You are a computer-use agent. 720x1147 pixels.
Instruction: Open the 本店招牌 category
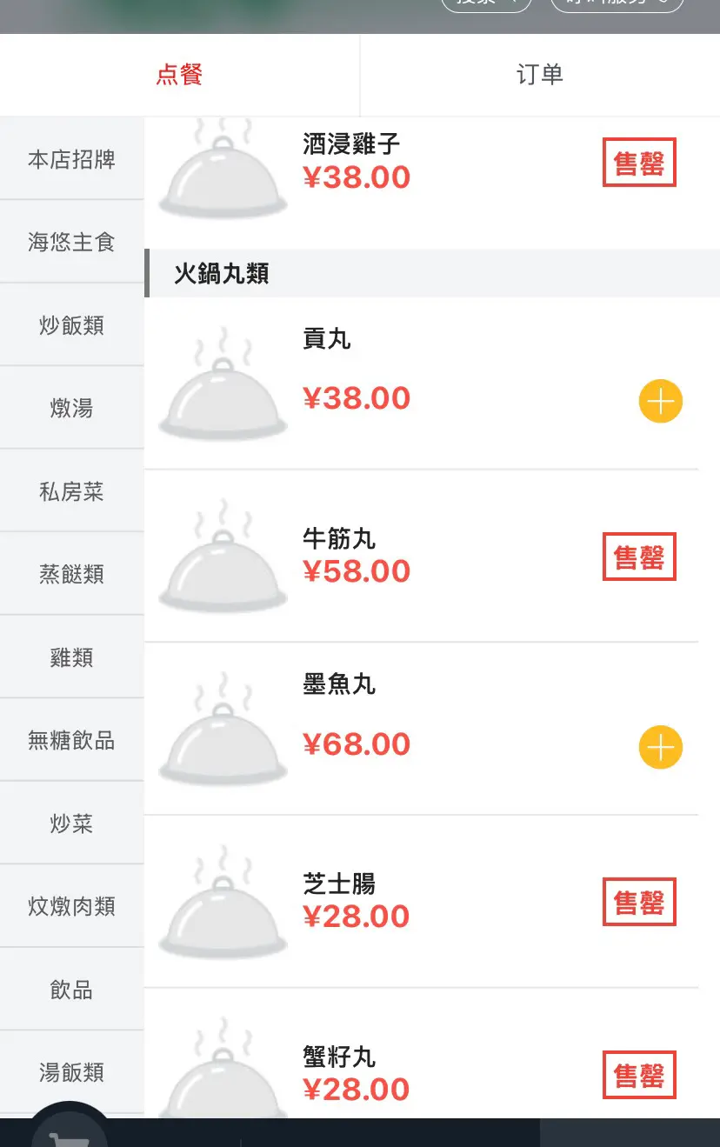(71, 160)
